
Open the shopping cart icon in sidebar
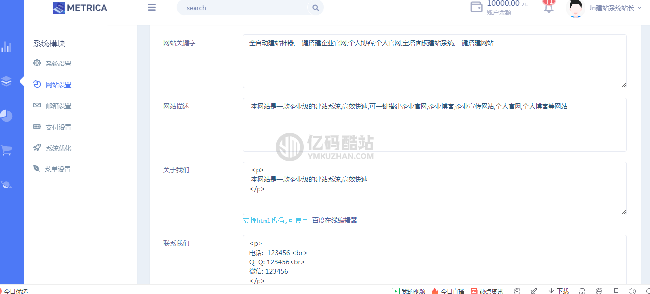(7, 150)
